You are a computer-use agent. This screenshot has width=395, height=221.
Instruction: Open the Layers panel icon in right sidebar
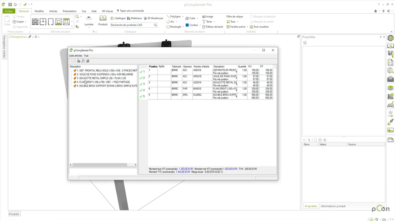click(390, 88)
